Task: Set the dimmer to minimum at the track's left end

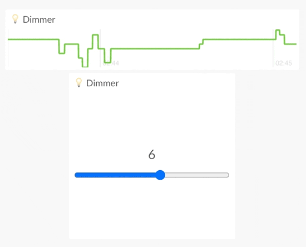Action: (x=76, y=175)
